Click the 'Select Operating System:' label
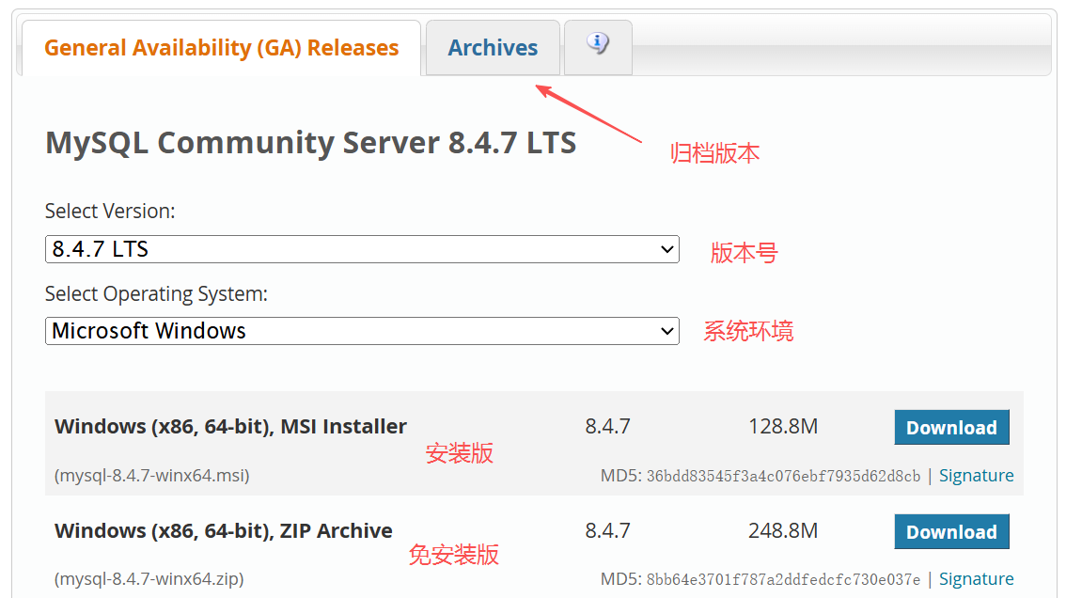This screenshot has height=598, width=1066. [x=156, y=294]
